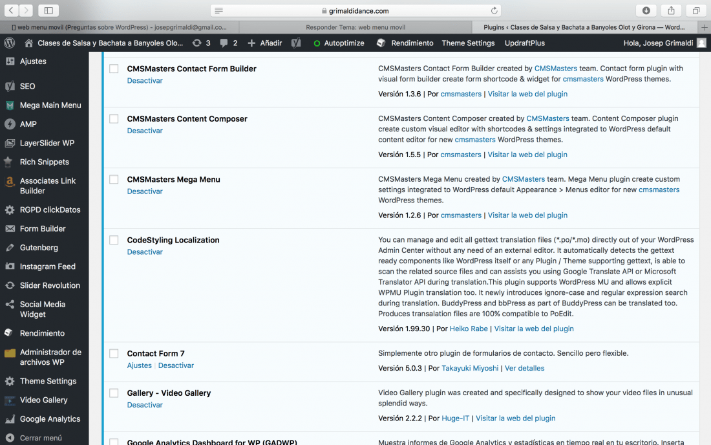Image resolution: width=711 pixels, height=445 pixels.
Task: Switch to the 'web menu movil (Preguntas sobre WordPress)' tab
Action: (120, 27)
